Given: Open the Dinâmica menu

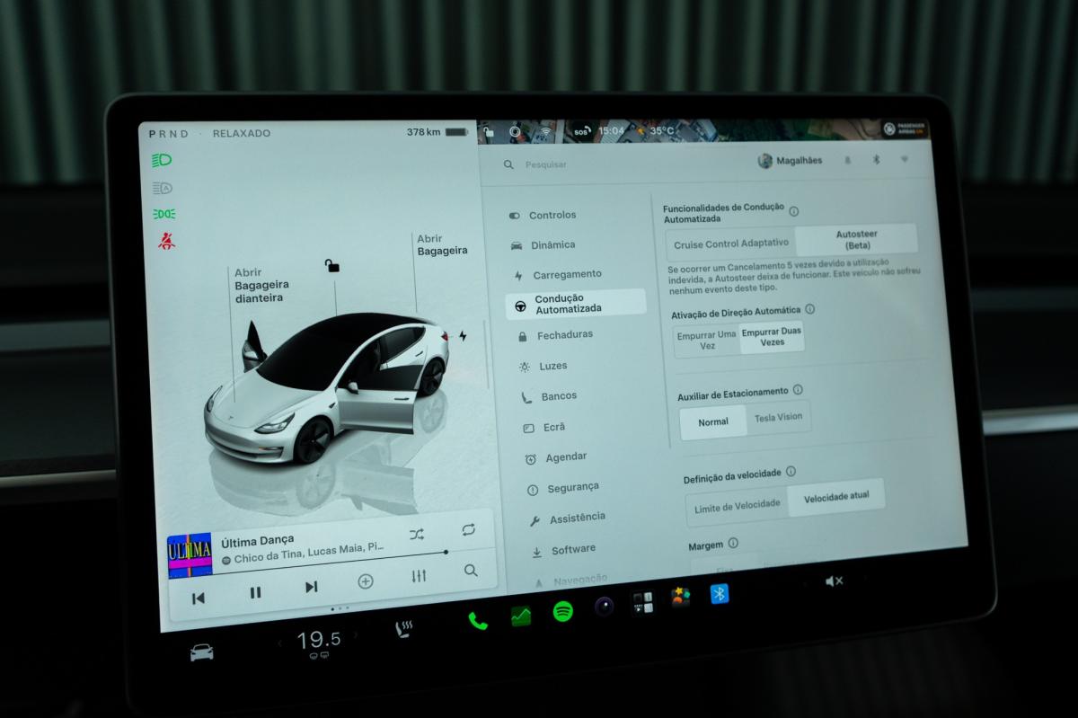Looking at the screenshot, I should click(543, 245).
